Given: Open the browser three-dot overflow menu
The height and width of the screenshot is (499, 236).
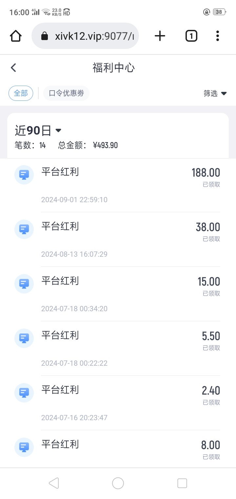Looking at the screenshot, I should click(x=217, y=36).
